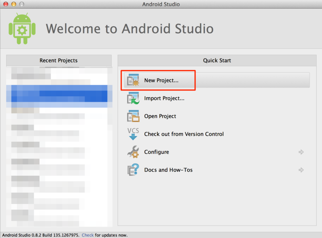322x238 pixels.
Task: Expand Configure submenu arrow
Action: [301, 152]
